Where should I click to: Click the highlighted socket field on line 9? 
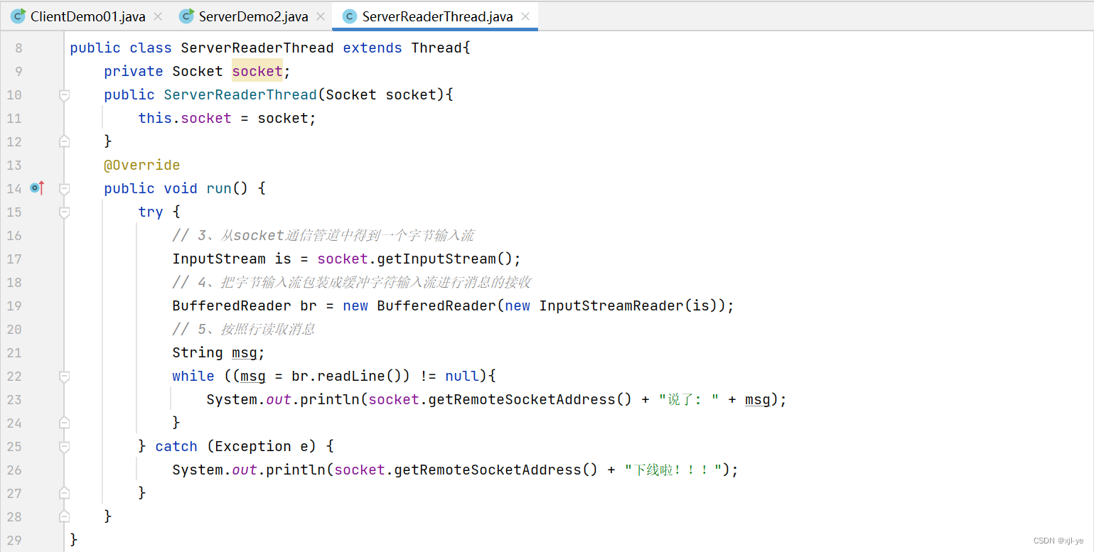click(257, 71)
